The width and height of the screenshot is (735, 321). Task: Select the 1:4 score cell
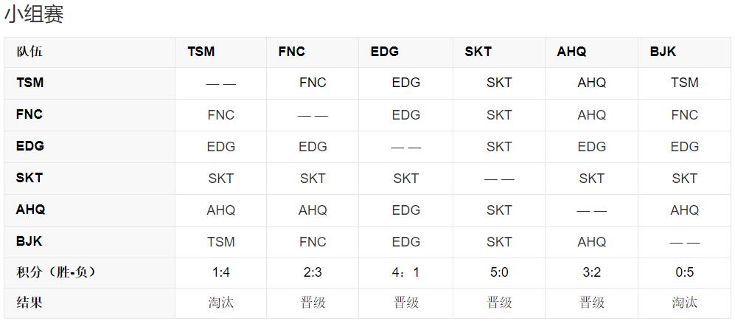click(x=221, y=272)
